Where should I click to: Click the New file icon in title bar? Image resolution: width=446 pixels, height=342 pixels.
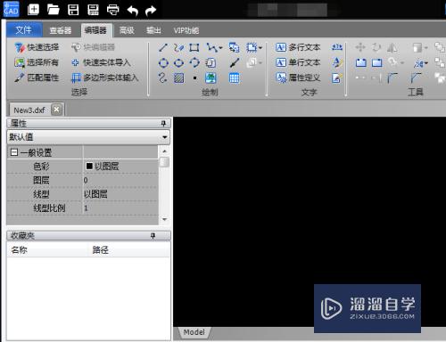pyautogui.click(x=33, y=10)
